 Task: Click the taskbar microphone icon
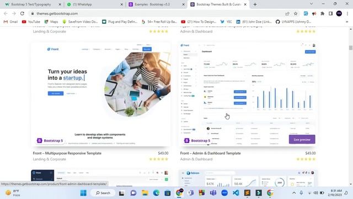coord(301,193)
